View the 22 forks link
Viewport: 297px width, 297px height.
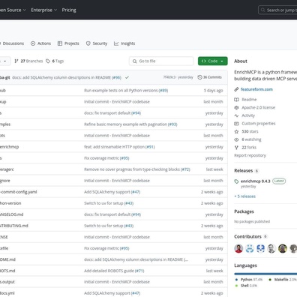point(249,148)
